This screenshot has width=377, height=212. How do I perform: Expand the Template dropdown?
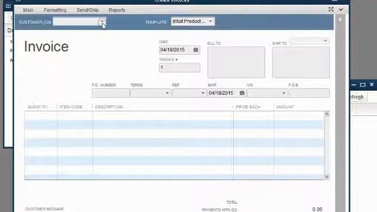(210, 21)
